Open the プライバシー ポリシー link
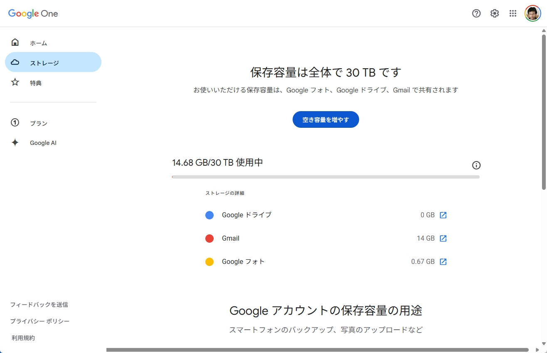The width and height of the screenshot is (547, 353). click(x=40, y=321)
